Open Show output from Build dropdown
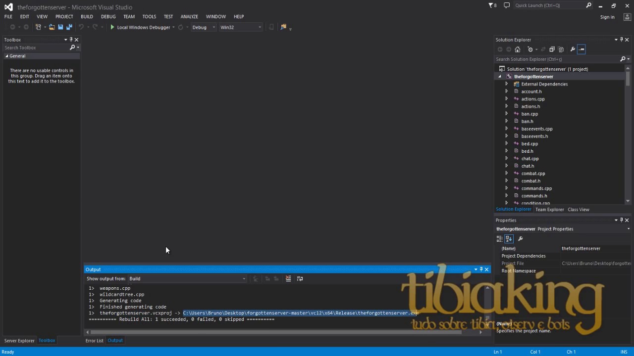 coord(187,279)
